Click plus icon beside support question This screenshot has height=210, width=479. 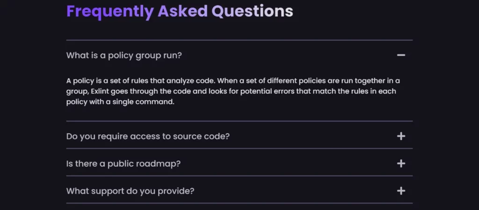click(401, 191)
